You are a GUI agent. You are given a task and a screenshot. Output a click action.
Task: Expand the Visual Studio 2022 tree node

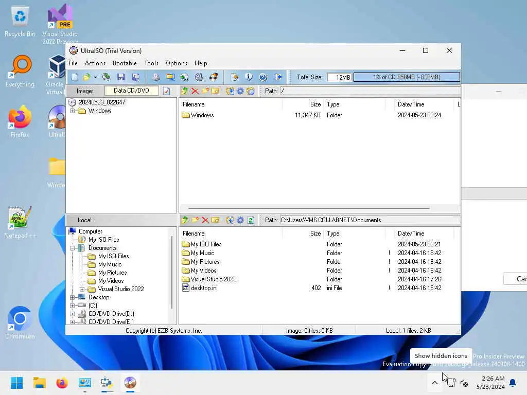click(82, 289)
